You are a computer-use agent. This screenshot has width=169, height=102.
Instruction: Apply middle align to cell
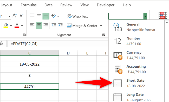point(39,16)
